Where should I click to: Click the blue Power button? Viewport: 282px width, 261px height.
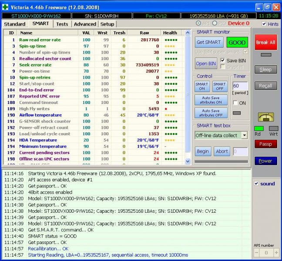(x=265, y=161)
